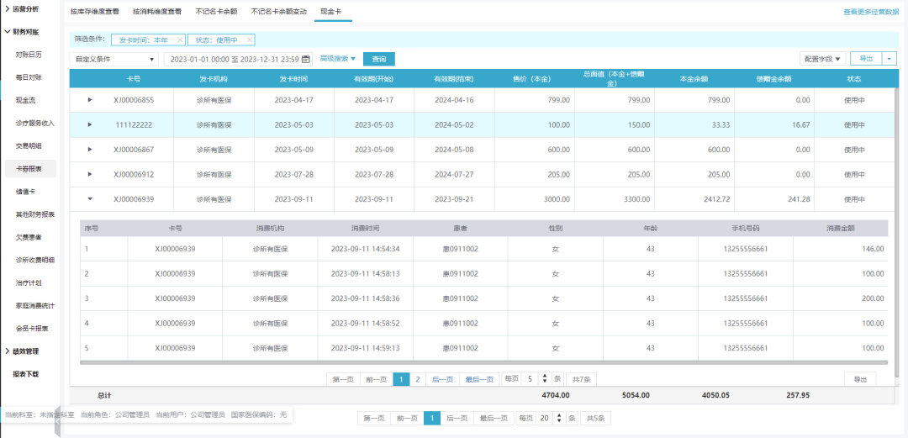Click 导出 button in consumption detail panel

[860, 379]
